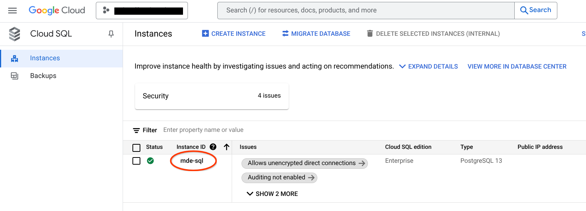Click the Filter icon
Image resolution: width=586 pixels, height=211 pixels.
[x=137, y=130]
